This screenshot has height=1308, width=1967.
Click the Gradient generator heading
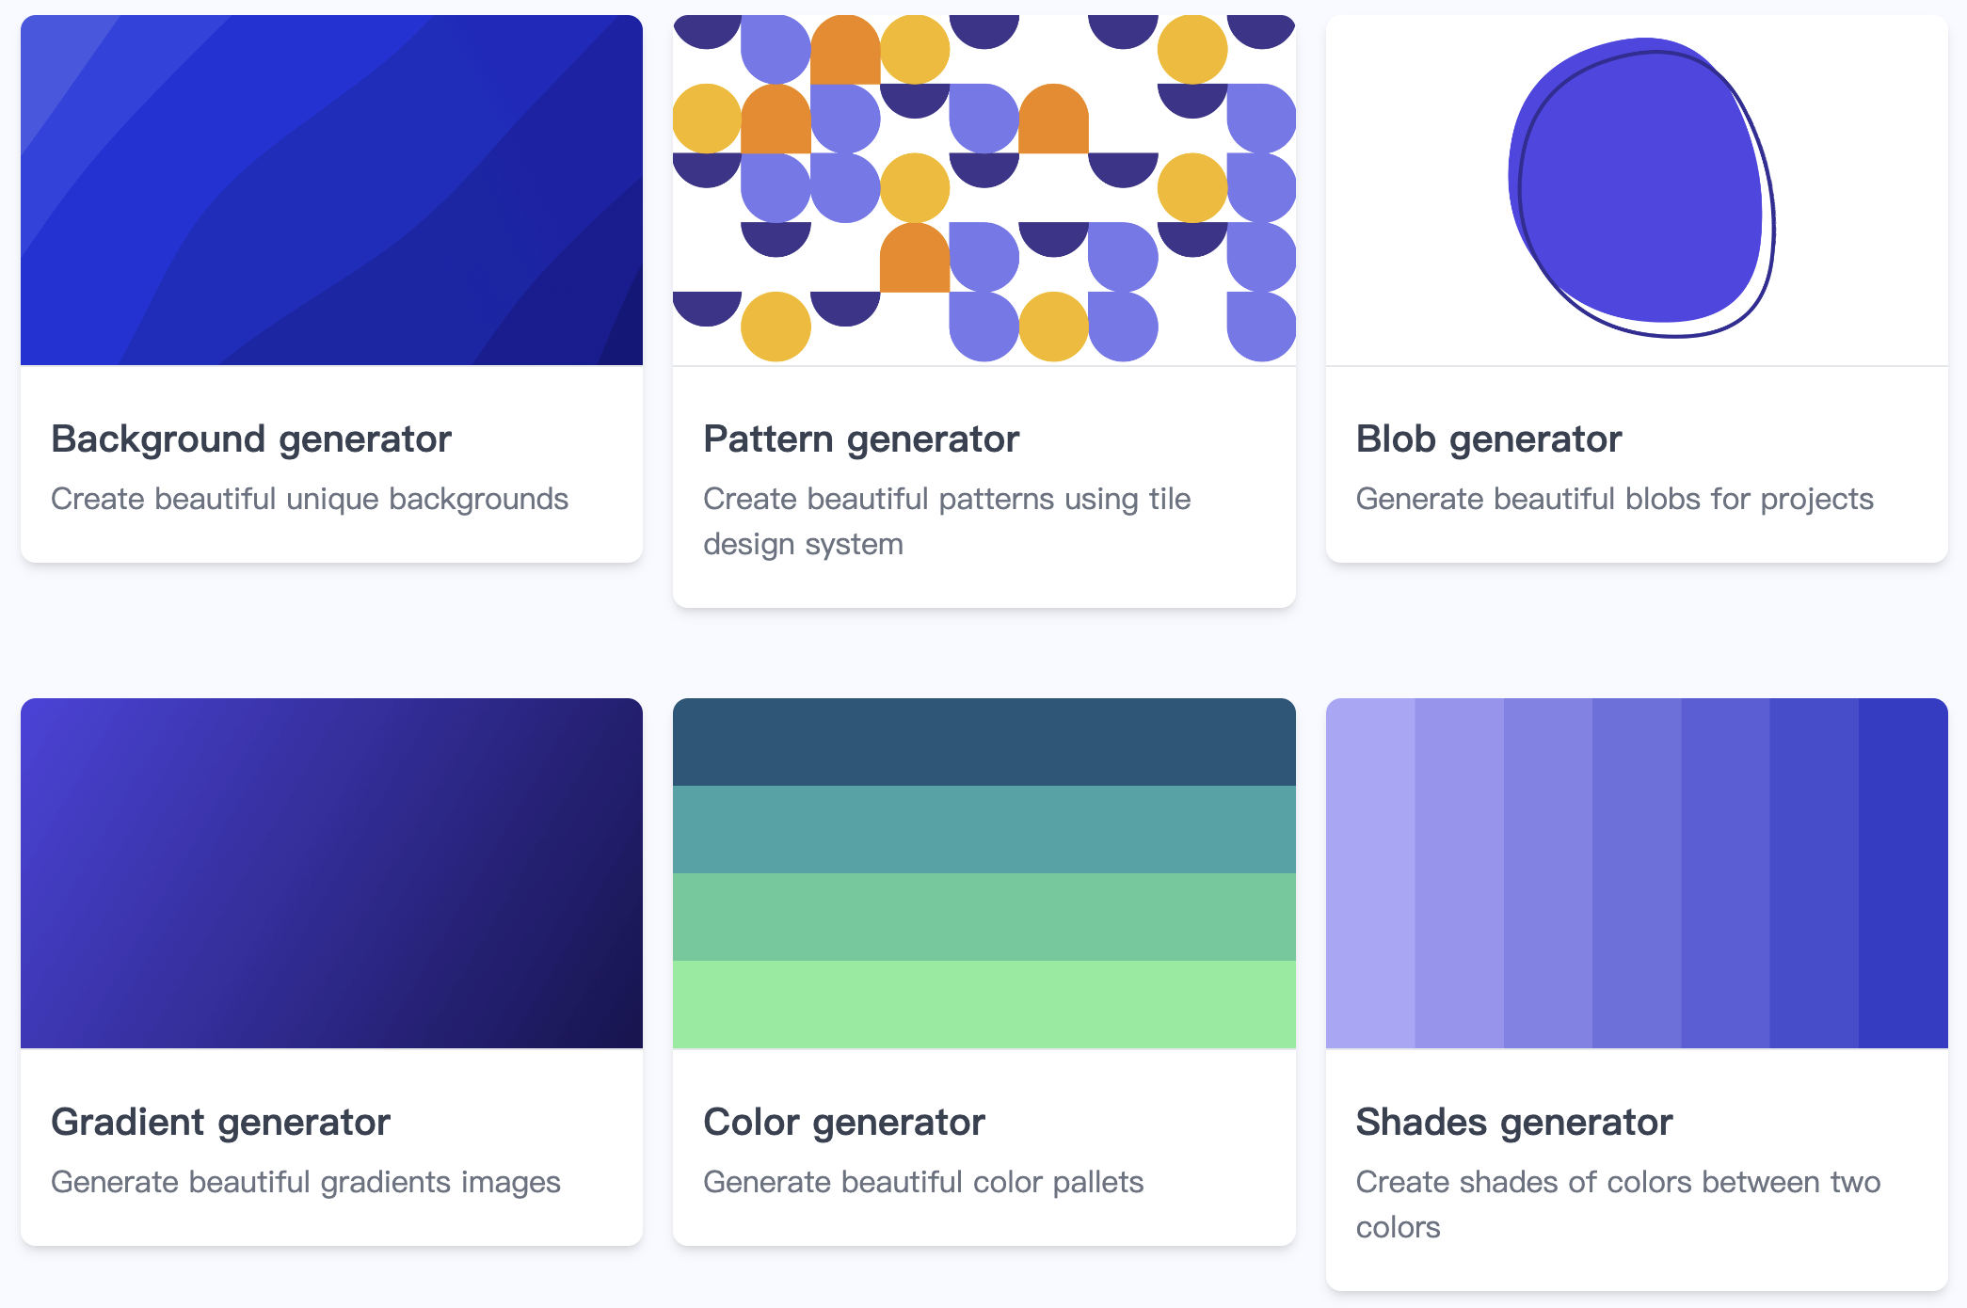[x=220, y=1123]
